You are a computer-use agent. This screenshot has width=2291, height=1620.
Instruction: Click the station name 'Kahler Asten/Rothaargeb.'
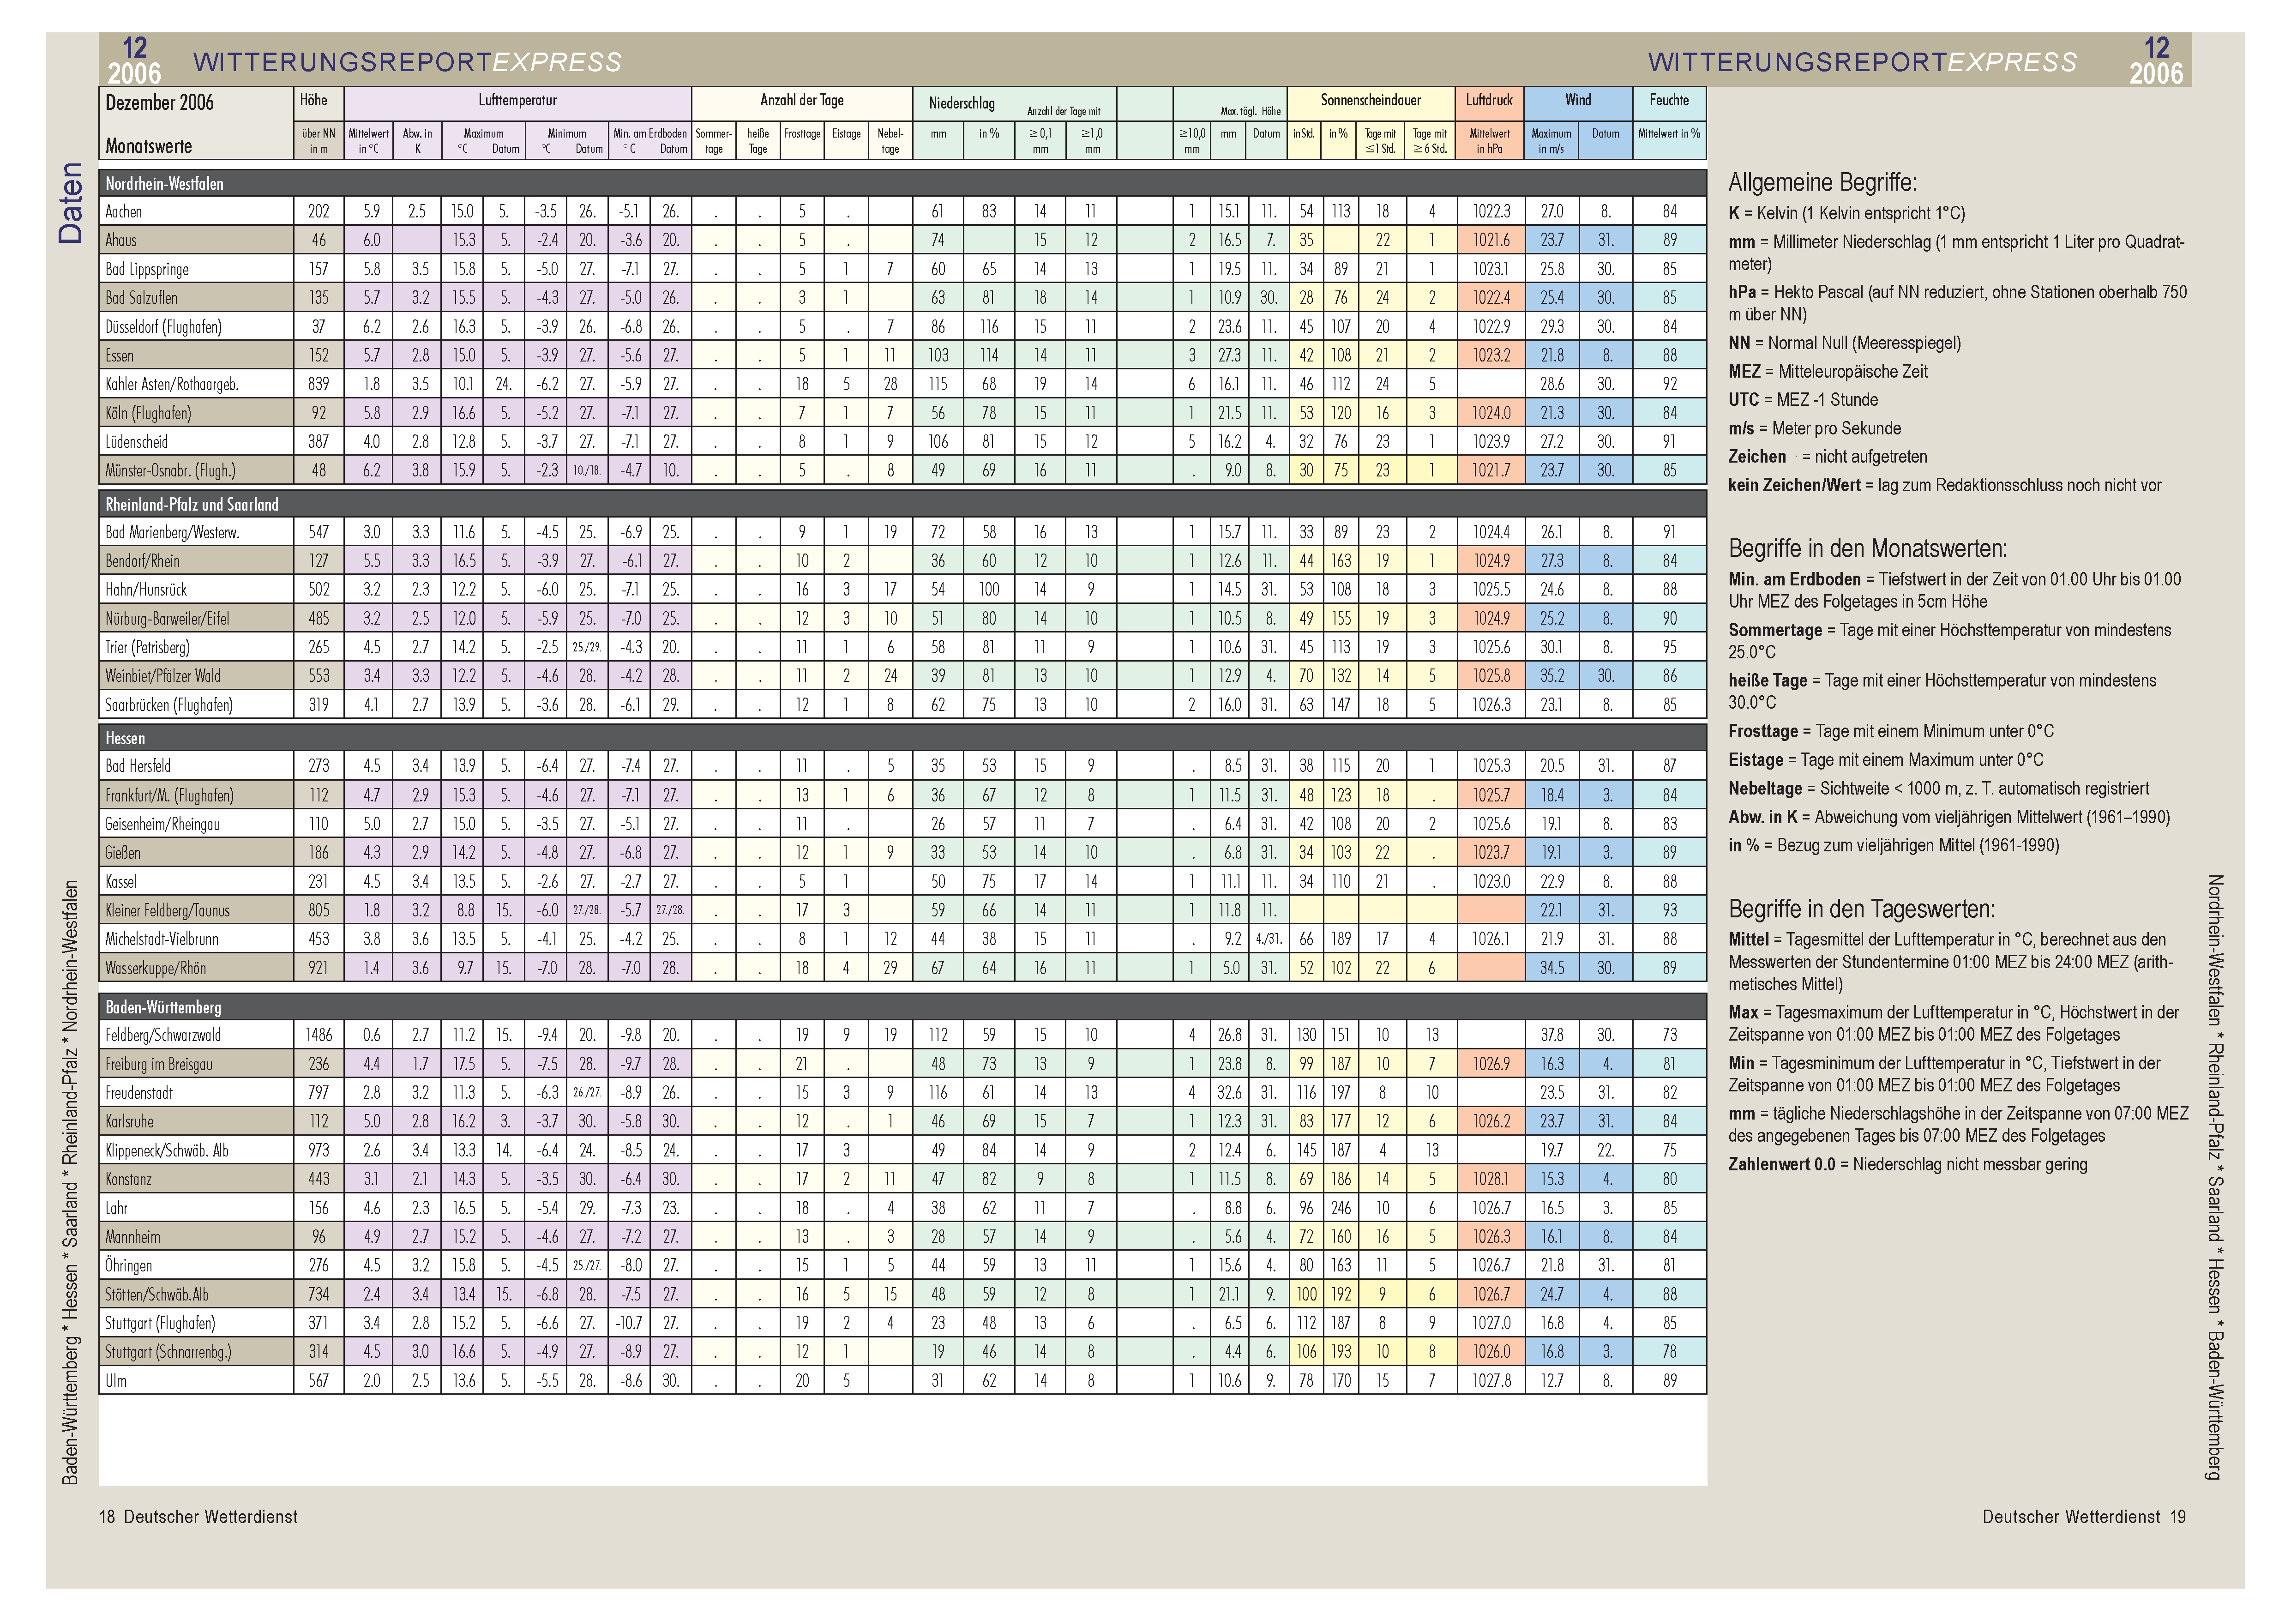(172, 384)
